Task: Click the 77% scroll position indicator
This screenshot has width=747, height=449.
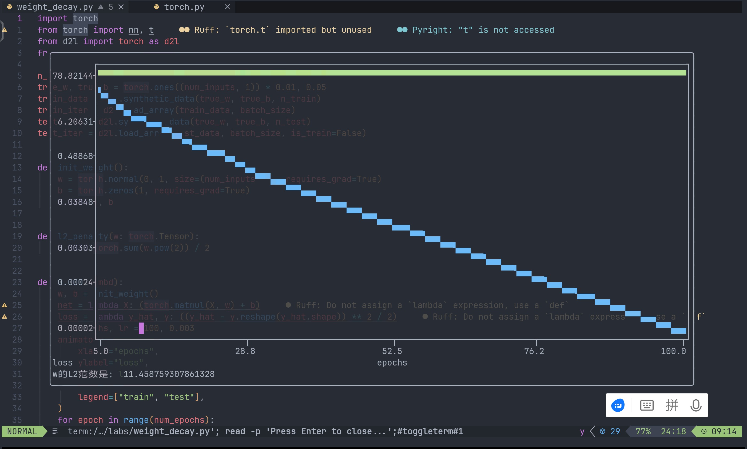Action: click(643, 431)
